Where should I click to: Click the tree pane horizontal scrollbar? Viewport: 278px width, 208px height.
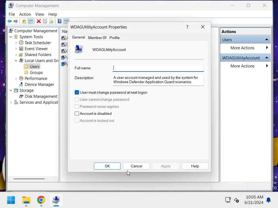pos(29,179)
